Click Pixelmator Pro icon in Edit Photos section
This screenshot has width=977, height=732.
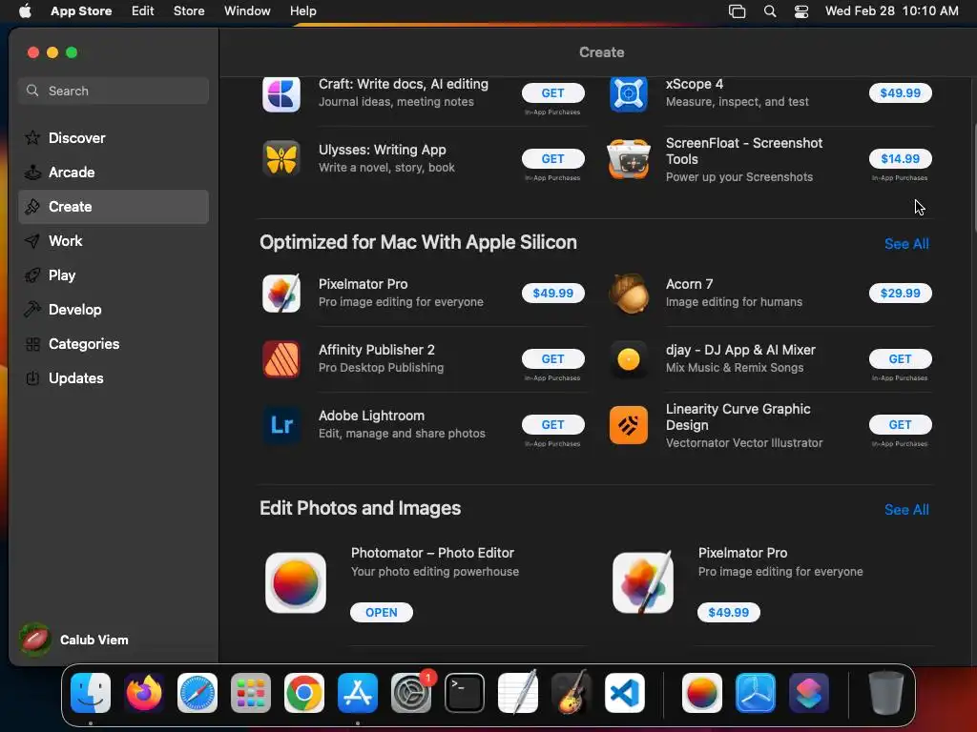tap(642, 582)
